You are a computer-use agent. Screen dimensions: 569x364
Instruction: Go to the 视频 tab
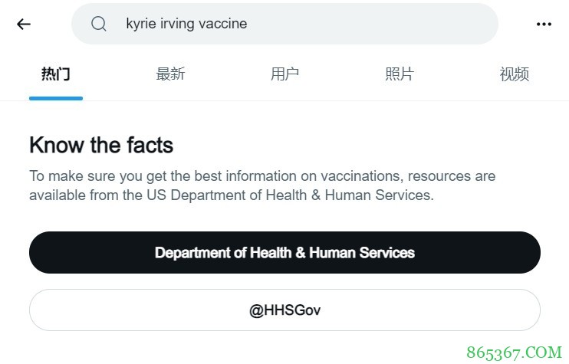point(514,74)
